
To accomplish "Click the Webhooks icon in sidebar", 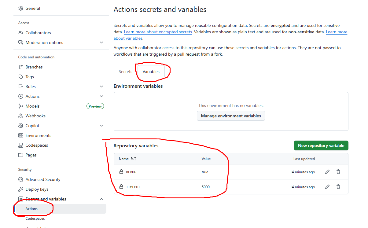I will (x=21, y=116).
